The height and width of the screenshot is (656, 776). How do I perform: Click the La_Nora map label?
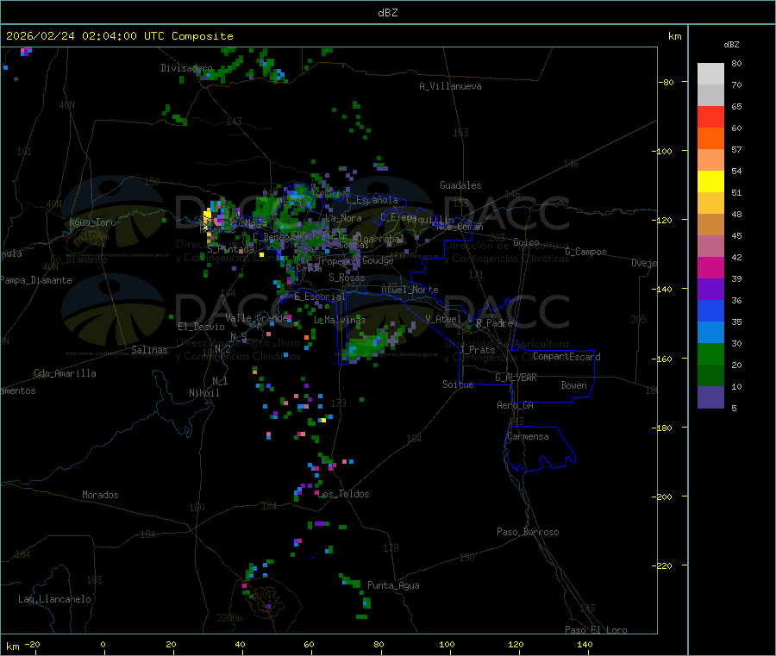click(343, 218)
